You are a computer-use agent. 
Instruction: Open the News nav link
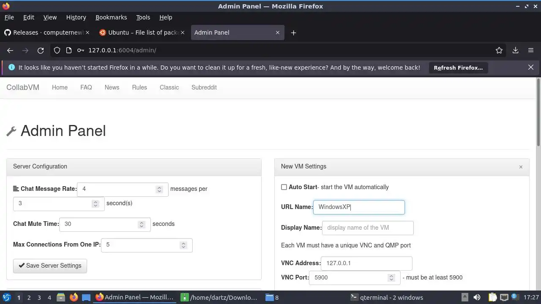(x=112, y=87)
